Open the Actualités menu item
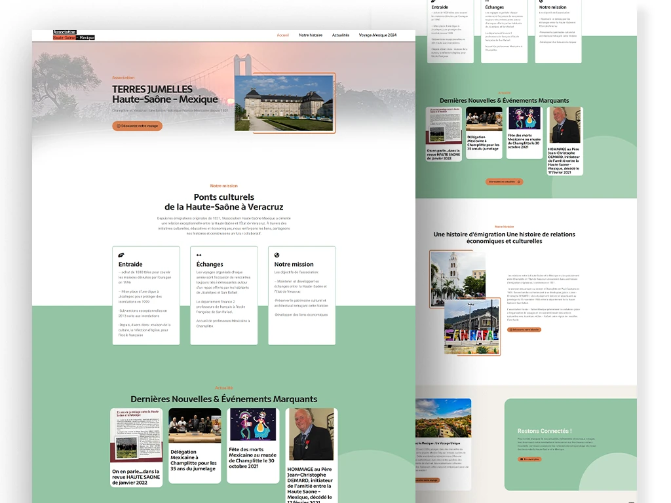 coord(341,35)
